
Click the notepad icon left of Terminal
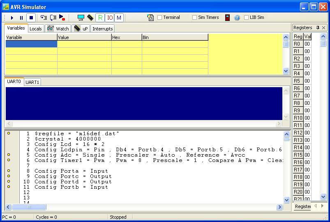point(150,18)
